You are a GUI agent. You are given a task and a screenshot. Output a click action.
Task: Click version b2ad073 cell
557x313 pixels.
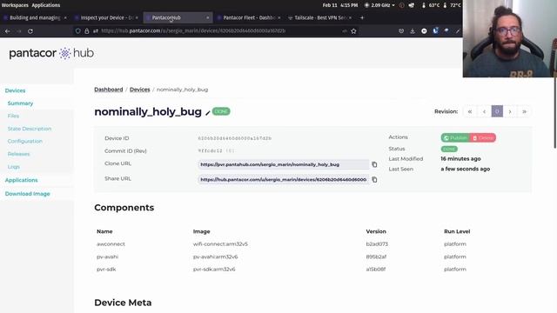(377, 244)
